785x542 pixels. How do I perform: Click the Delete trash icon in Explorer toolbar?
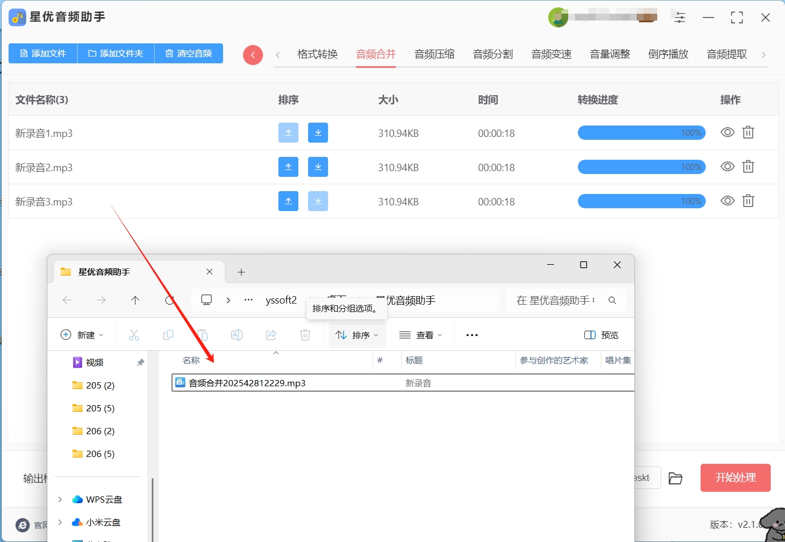[x=305, y=335]
